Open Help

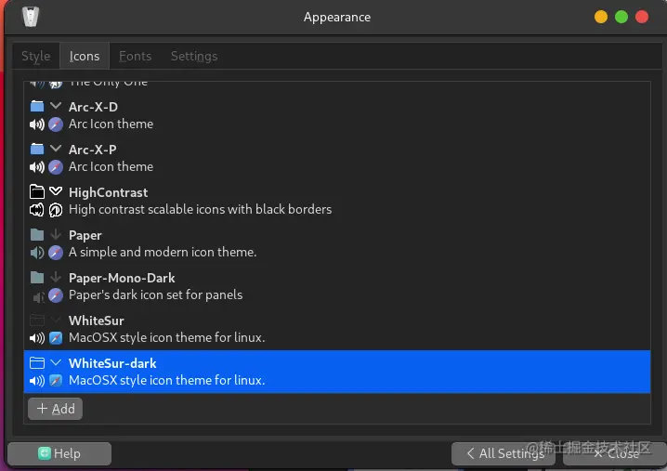pyautogui.click(x=59, y=453)
